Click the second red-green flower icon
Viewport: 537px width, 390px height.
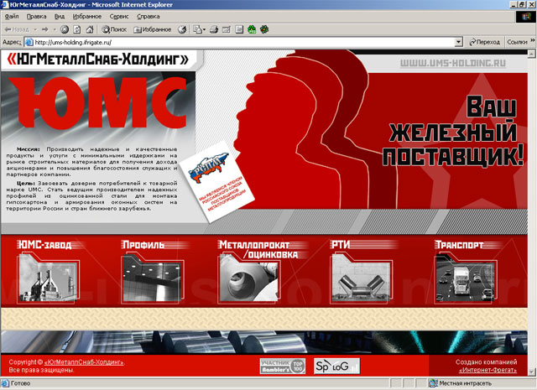[x=264, y=29]
